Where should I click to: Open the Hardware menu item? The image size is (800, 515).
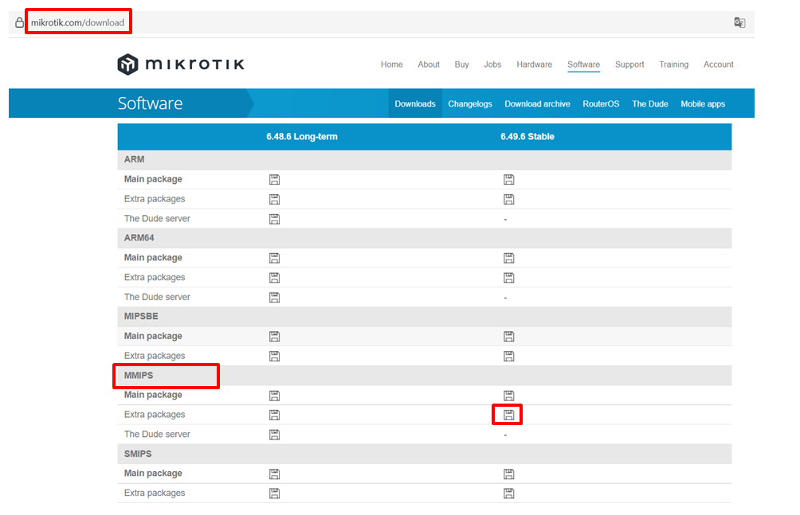(534, 64)
